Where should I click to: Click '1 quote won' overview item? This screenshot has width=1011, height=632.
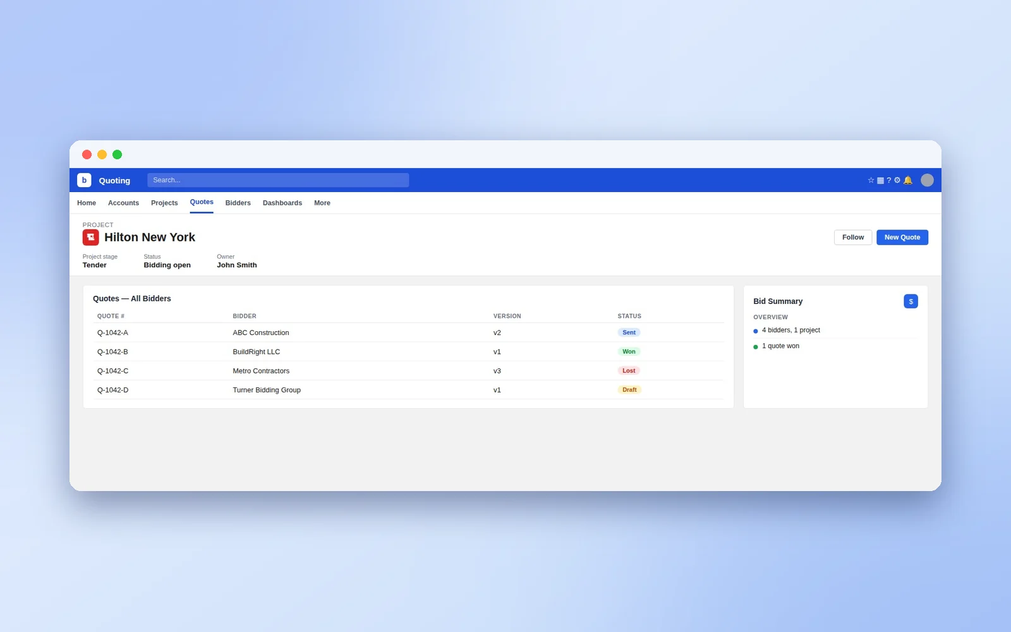tap(780, 346)
